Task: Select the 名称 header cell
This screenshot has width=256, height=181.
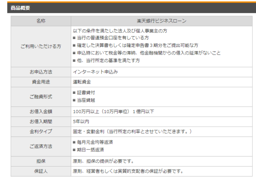Action: [41, 21]
